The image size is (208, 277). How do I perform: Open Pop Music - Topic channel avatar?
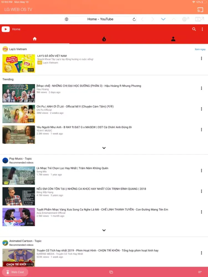point(5,160)
